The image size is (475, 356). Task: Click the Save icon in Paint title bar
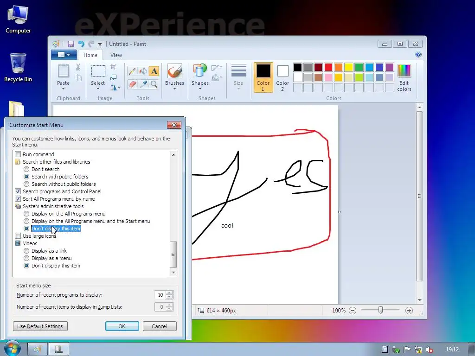71,44
